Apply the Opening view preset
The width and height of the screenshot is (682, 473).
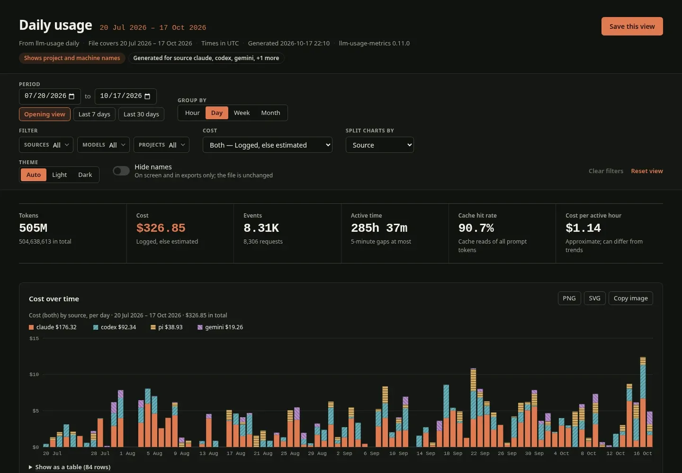coord(45,114)
